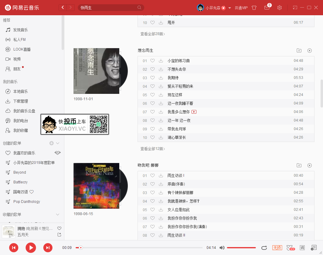Open the messages mail icon
This screenshot has width=323, height=255.
tap(267, 8)
